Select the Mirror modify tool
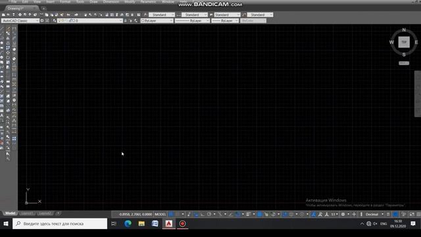 tap(8, 38)
